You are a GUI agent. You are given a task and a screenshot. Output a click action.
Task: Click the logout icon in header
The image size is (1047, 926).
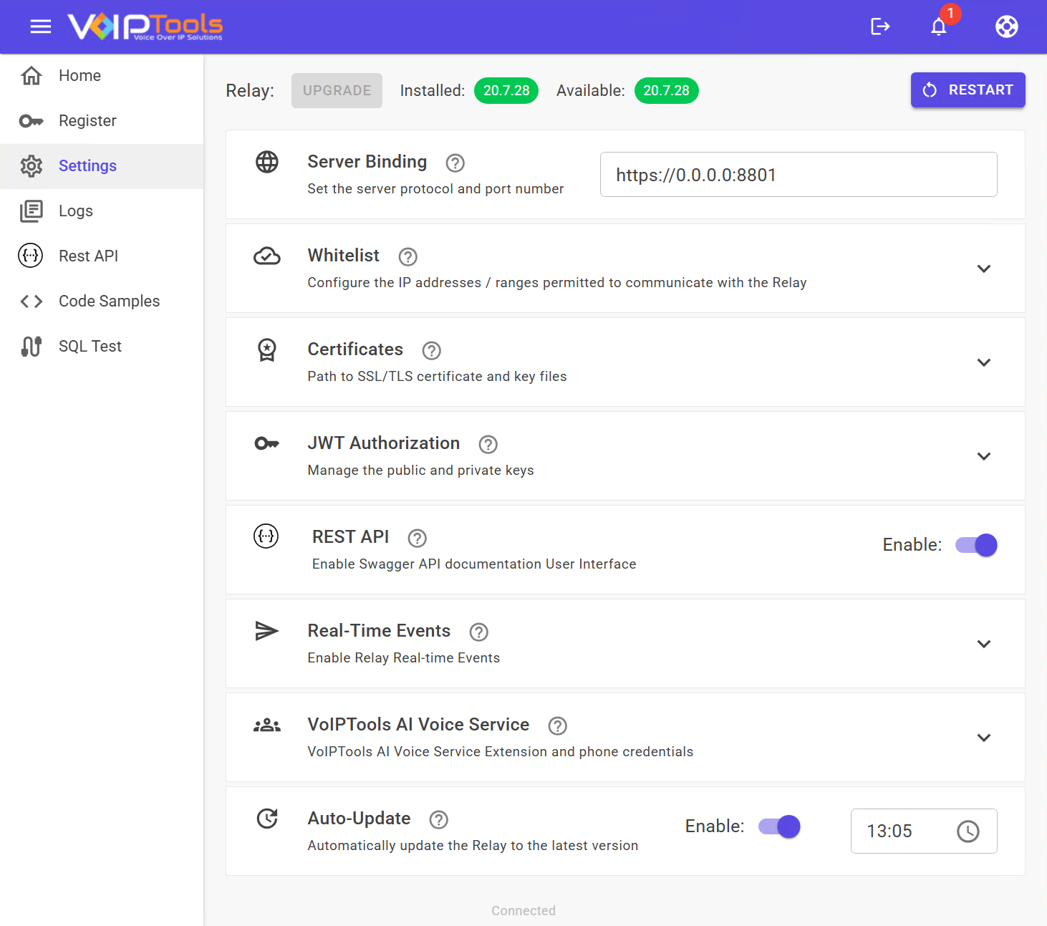coord(880,26)
